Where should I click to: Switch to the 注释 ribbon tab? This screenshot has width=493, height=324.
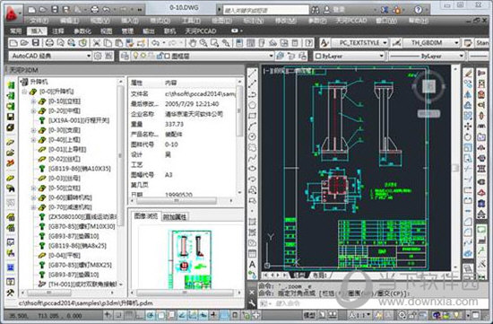tap(58, 31)
